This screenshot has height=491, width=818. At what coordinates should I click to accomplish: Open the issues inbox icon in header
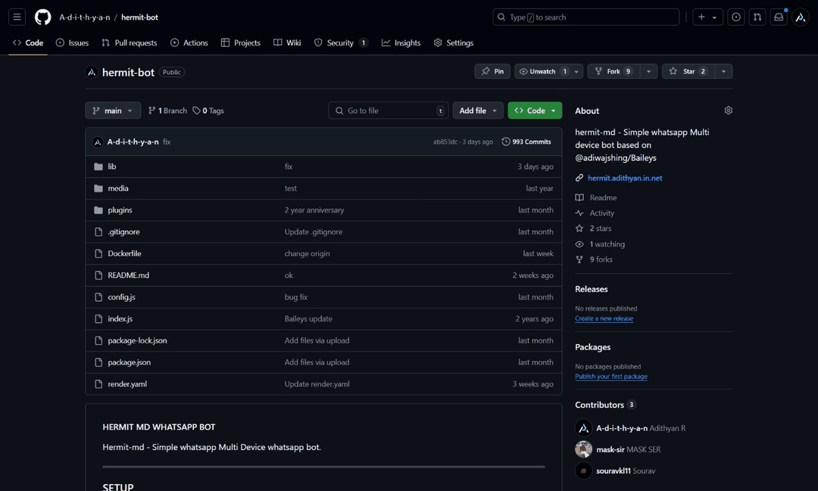735,17
